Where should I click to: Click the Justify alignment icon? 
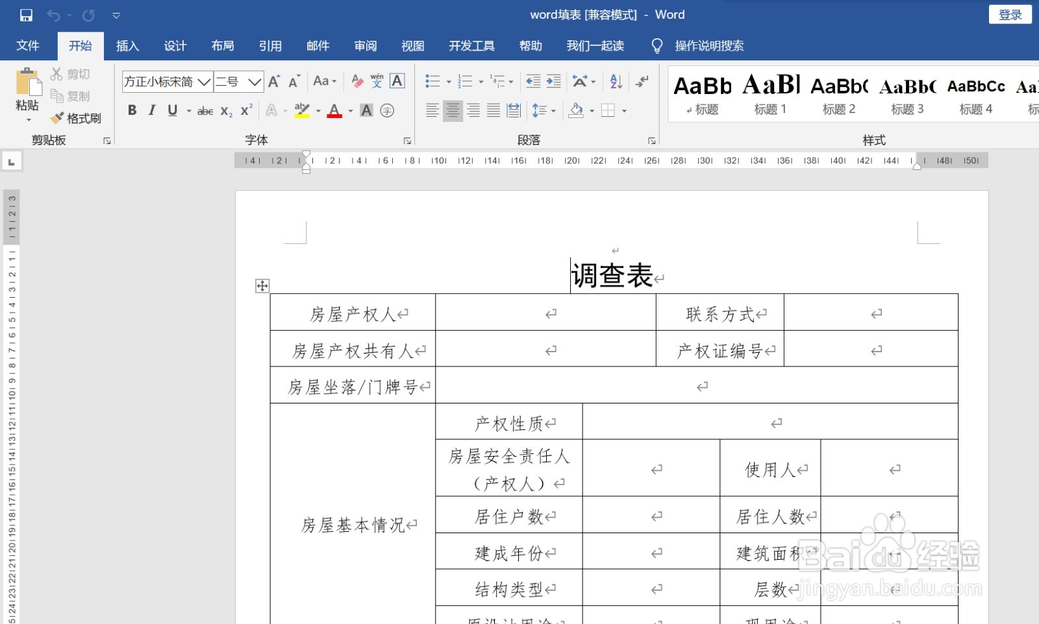point(494,110)
